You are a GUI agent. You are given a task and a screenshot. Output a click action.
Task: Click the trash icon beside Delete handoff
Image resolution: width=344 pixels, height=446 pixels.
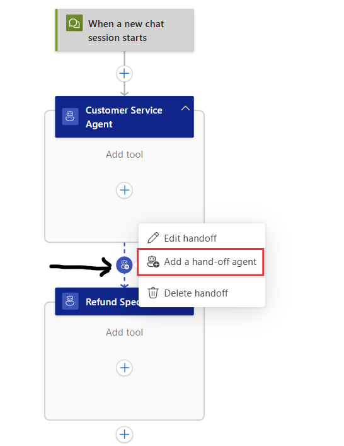[x=153, y=293]
